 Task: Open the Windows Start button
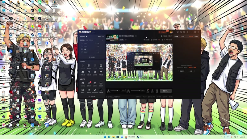[x=105, y=137]
